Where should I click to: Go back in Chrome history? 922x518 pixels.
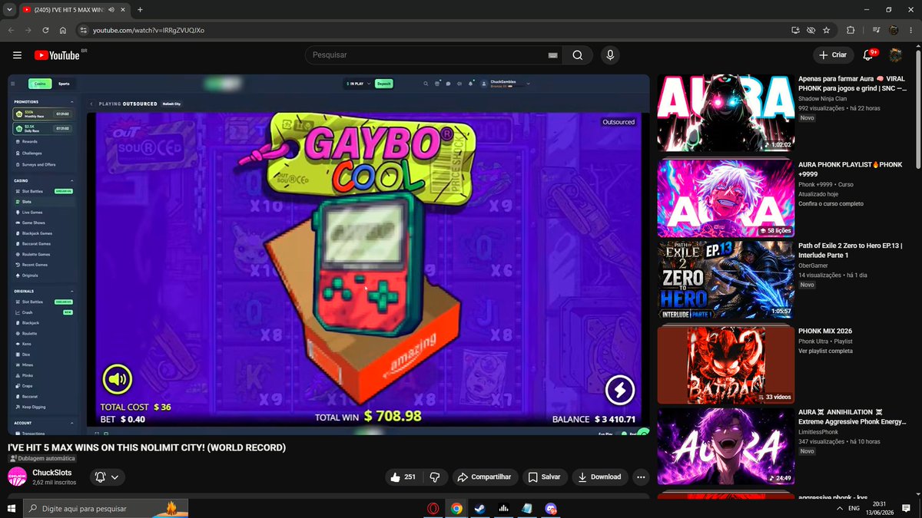tap(11, 31)
